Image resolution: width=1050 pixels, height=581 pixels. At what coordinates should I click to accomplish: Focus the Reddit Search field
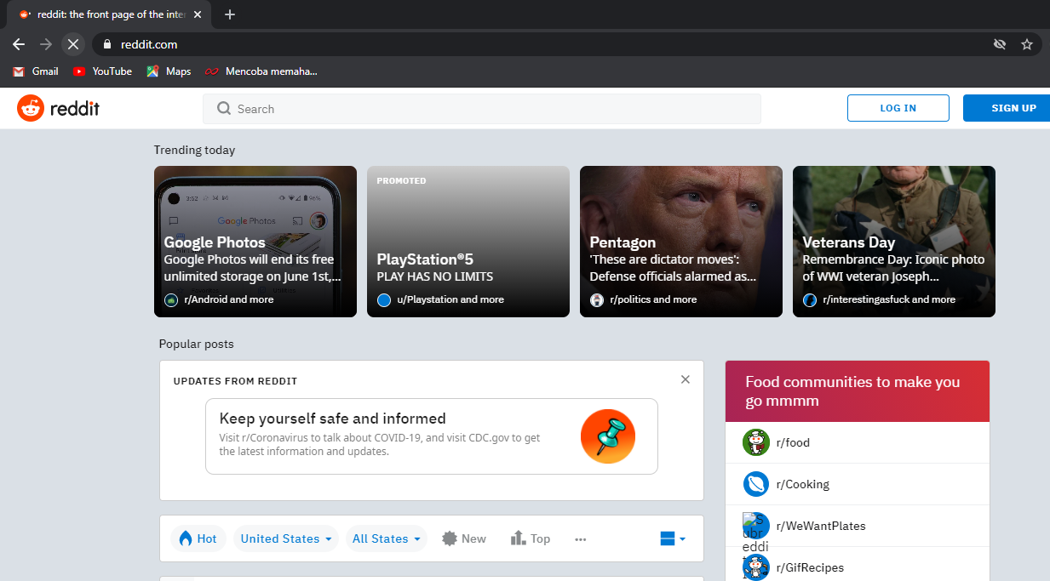[x=481, y=109]
